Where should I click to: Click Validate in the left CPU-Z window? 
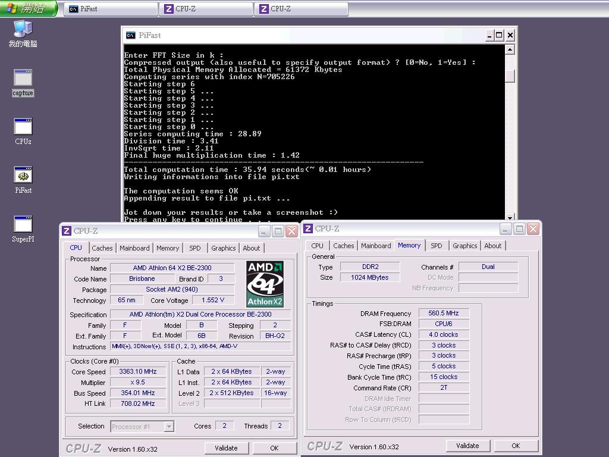(226, 448)
